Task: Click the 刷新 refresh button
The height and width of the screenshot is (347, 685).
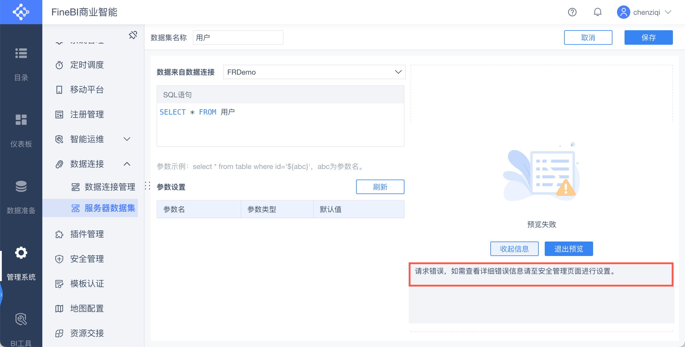Action: point(380,187)
